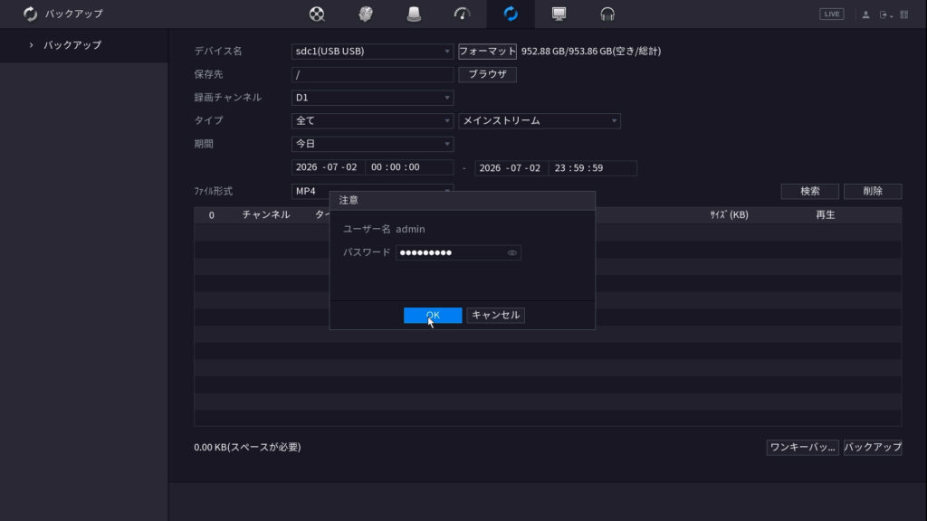Click the 保存先 path field

tap(372, 74)
